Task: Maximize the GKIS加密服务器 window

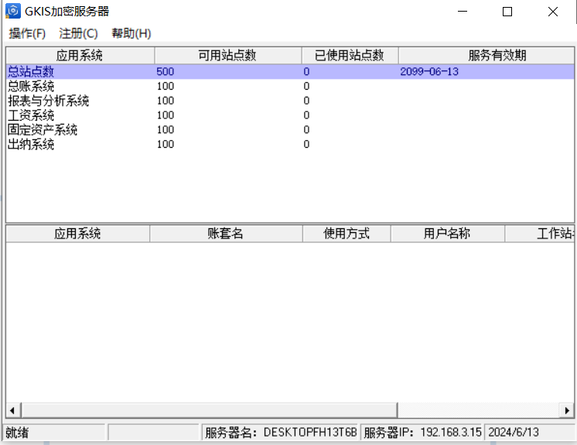Action: click(x=507, y=12)
